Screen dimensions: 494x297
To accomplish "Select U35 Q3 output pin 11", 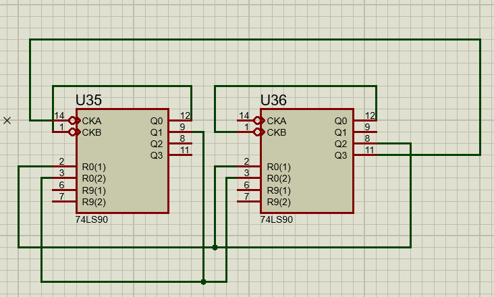I will [180, 155].
